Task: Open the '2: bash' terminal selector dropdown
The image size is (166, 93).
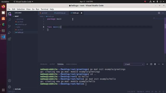Action: coord(134,64)
